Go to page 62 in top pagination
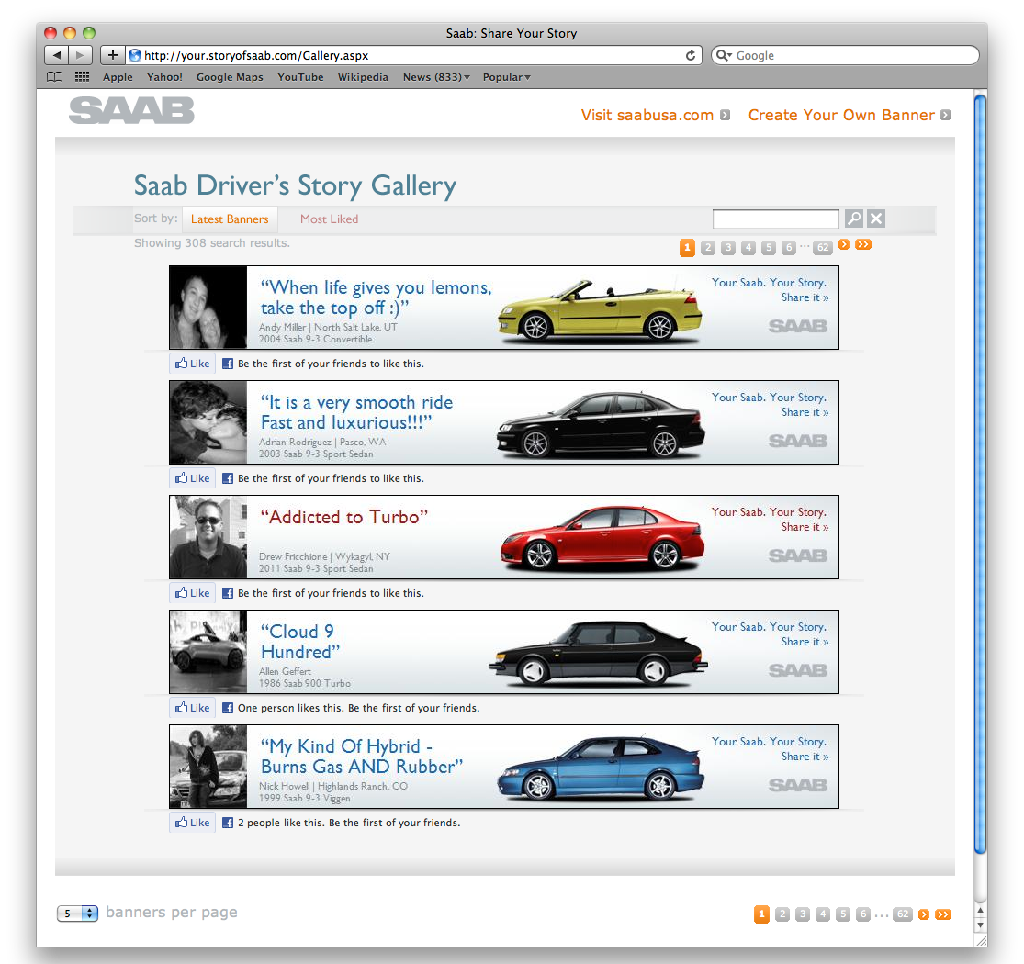Screen dimensions: 1024x964 pyautogui.click(x=823, y=247)
